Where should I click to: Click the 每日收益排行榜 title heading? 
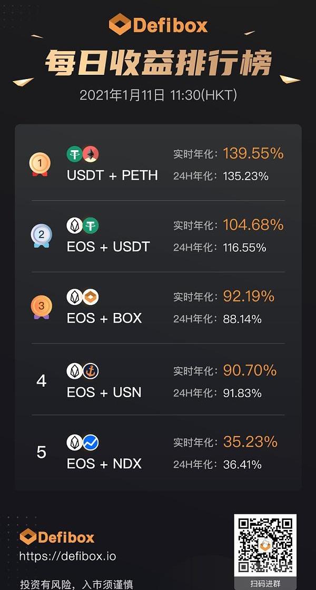tap(158, 64)
